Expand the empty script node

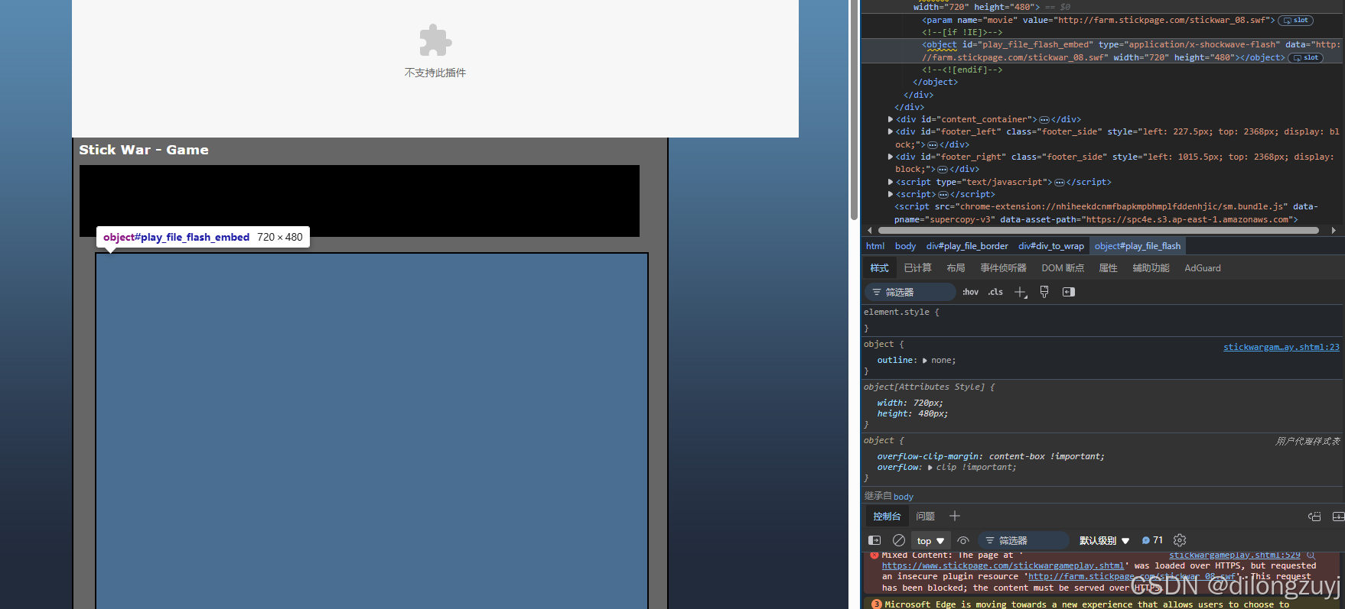[891, 194]
